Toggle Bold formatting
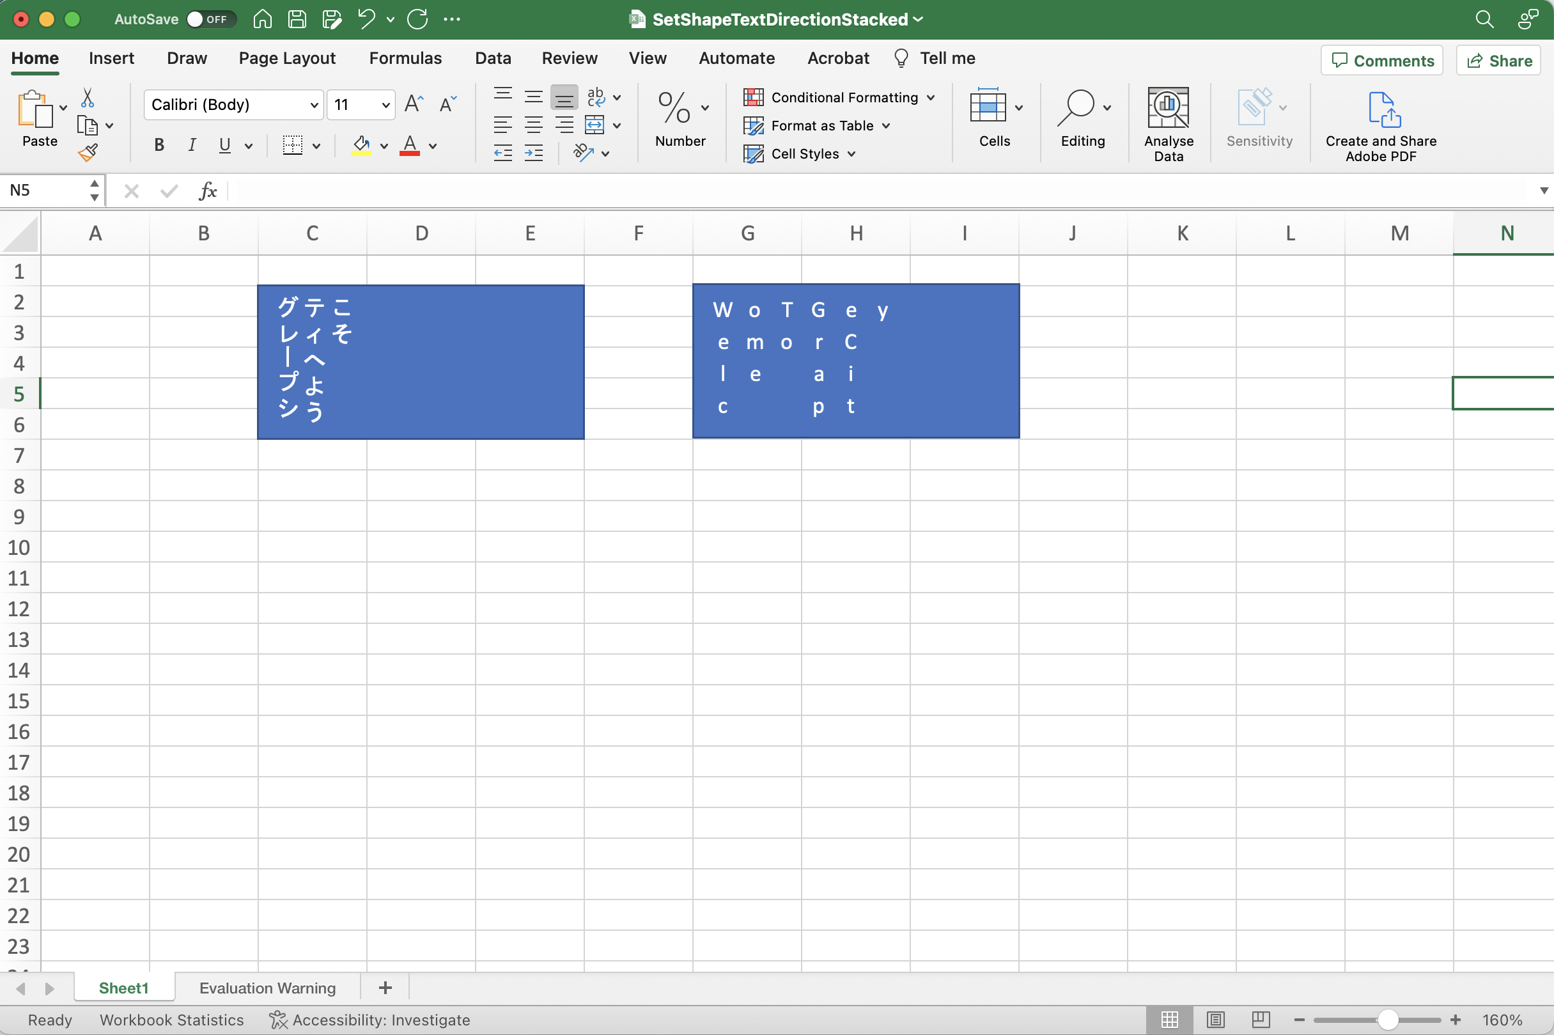This screenshot has width=1554, height=1035. pos(159,145)
